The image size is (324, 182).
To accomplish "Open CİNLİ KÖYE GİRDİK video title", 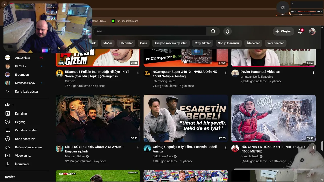I will [x=94, y=149].
